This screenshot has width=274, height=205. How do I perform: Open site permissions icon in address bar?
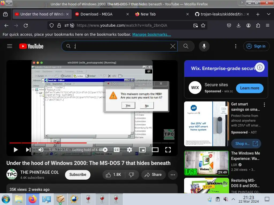point(67,25)
